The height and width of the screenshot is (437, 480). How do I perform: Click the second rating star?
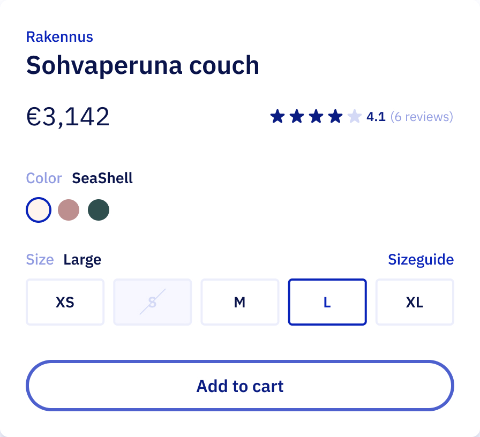click(x=297, y=117)
